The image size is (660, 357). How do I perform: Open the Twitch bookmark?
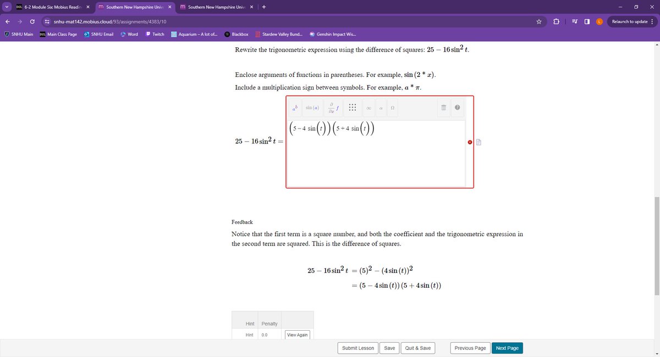pos(155,34)
